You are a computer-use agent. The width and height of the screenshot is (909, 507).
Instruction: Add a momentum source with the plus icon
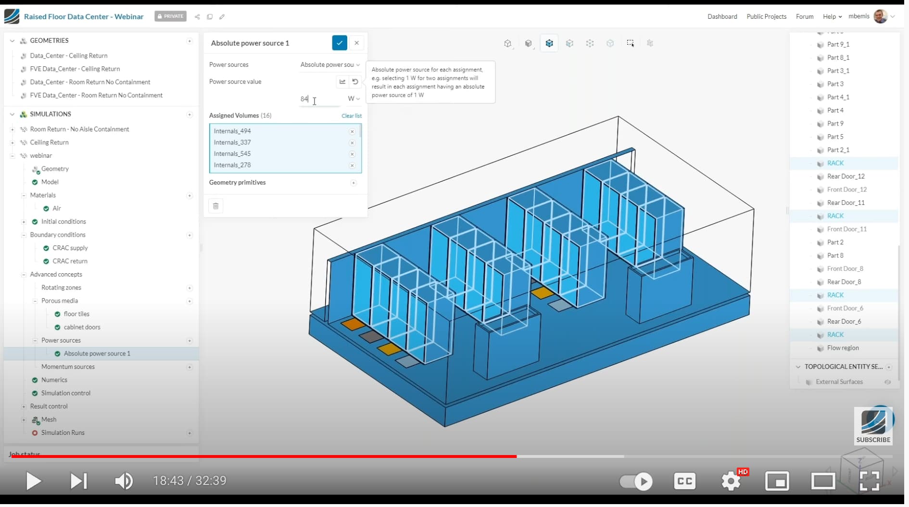click(x=189, y=367)
